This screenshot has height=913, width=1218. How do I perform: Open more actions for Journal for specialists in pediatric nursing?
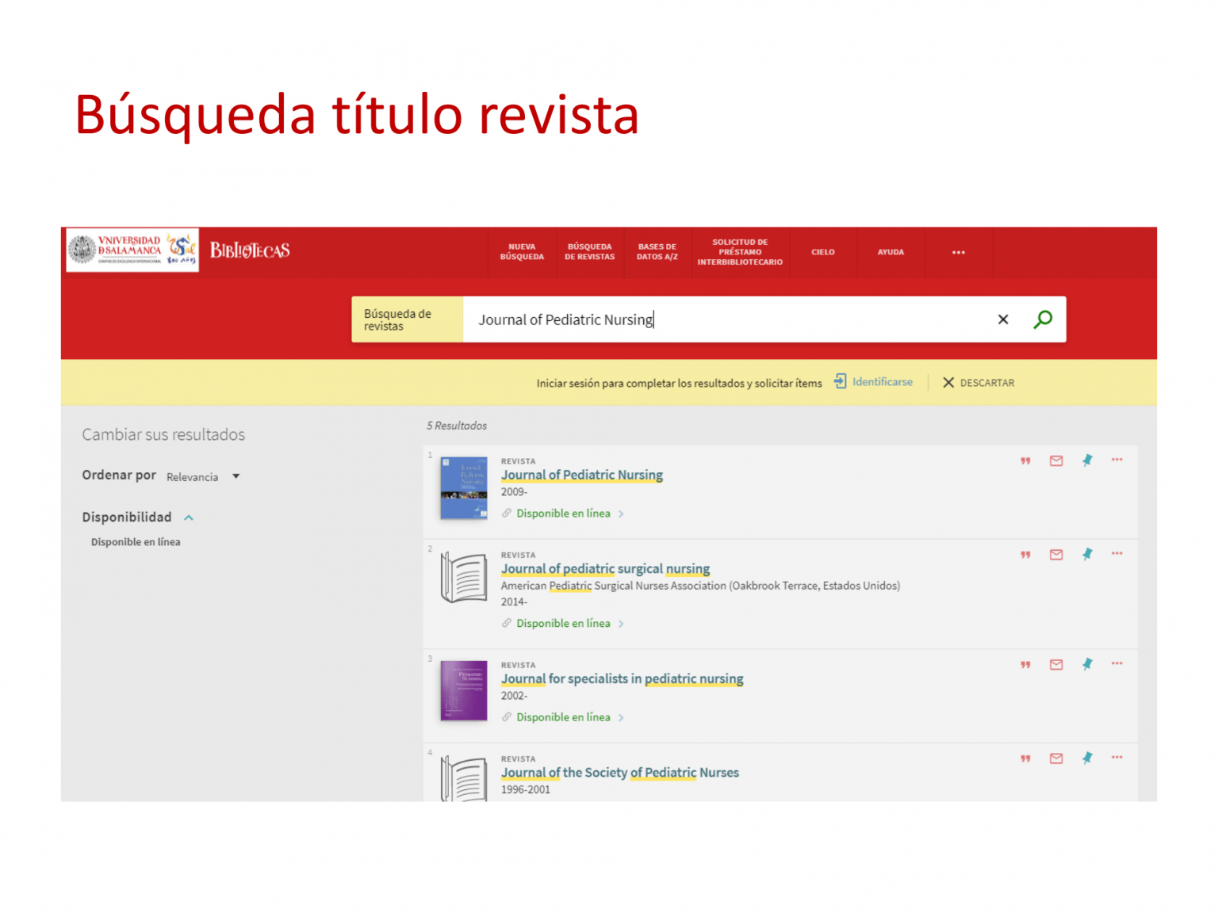[1117, 664]
